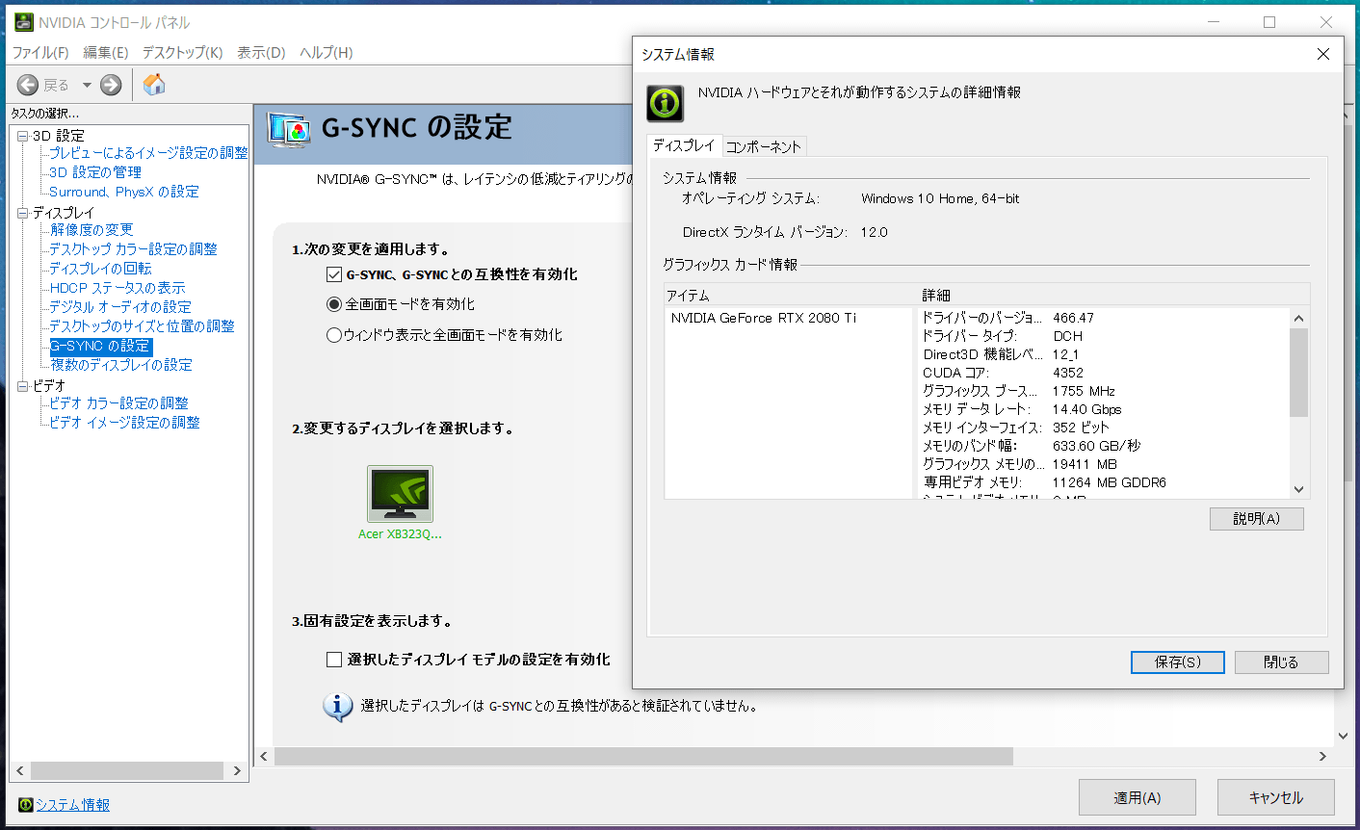Open the 表示(D) menu
This screenshot has width=1360, height=830.
point(261,52)
